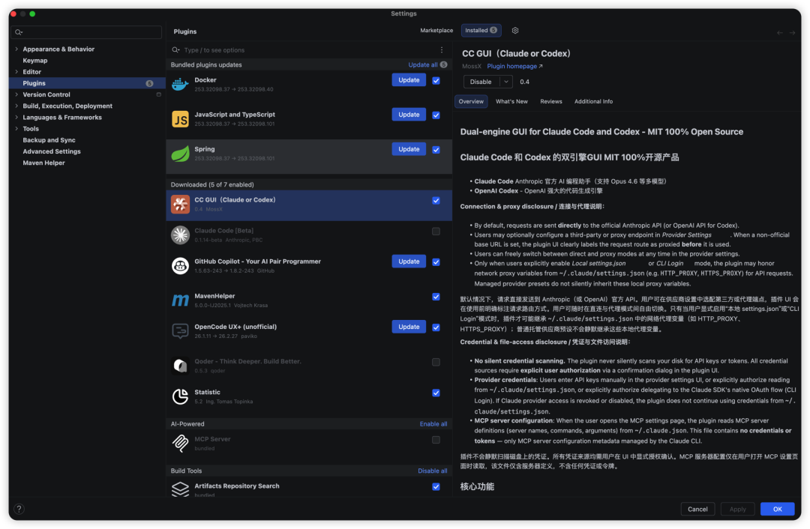Click the Cancel button
This screenshot has height=529, width=810.
coord(697,509)
